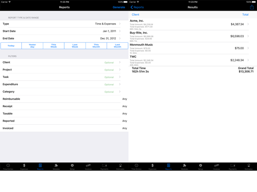The width and height of the screenshot is (257, 192).
Task: Toggle the Reported filter value Any
Action: click(125, 121)
